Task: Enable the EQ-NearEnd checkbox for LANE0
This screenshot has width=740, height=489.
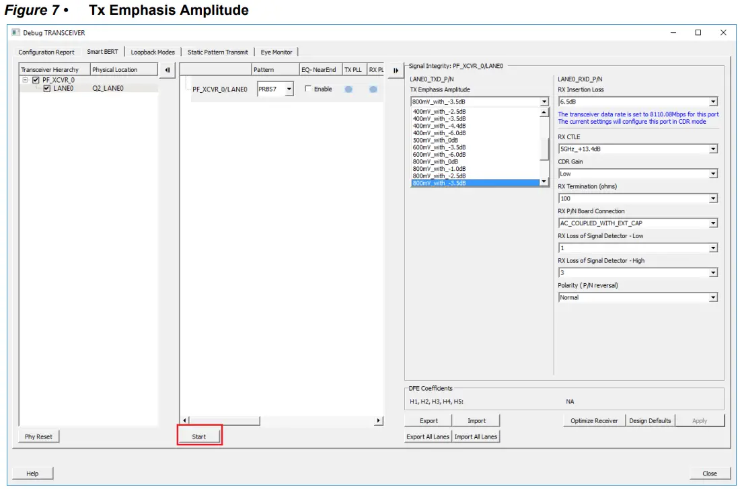Action: coord(307,89)
